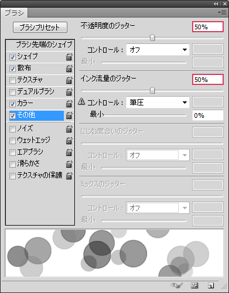
Task: Open 不透明度のジッター control dropdown set to オフ
Action: click(158, 50)
